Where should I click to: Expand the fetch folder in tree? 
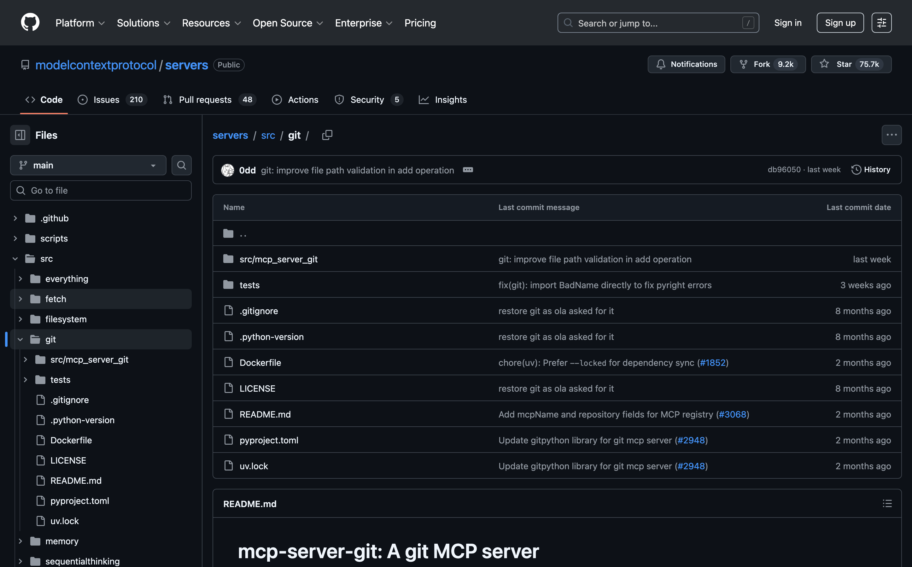[x=20, y=299]
